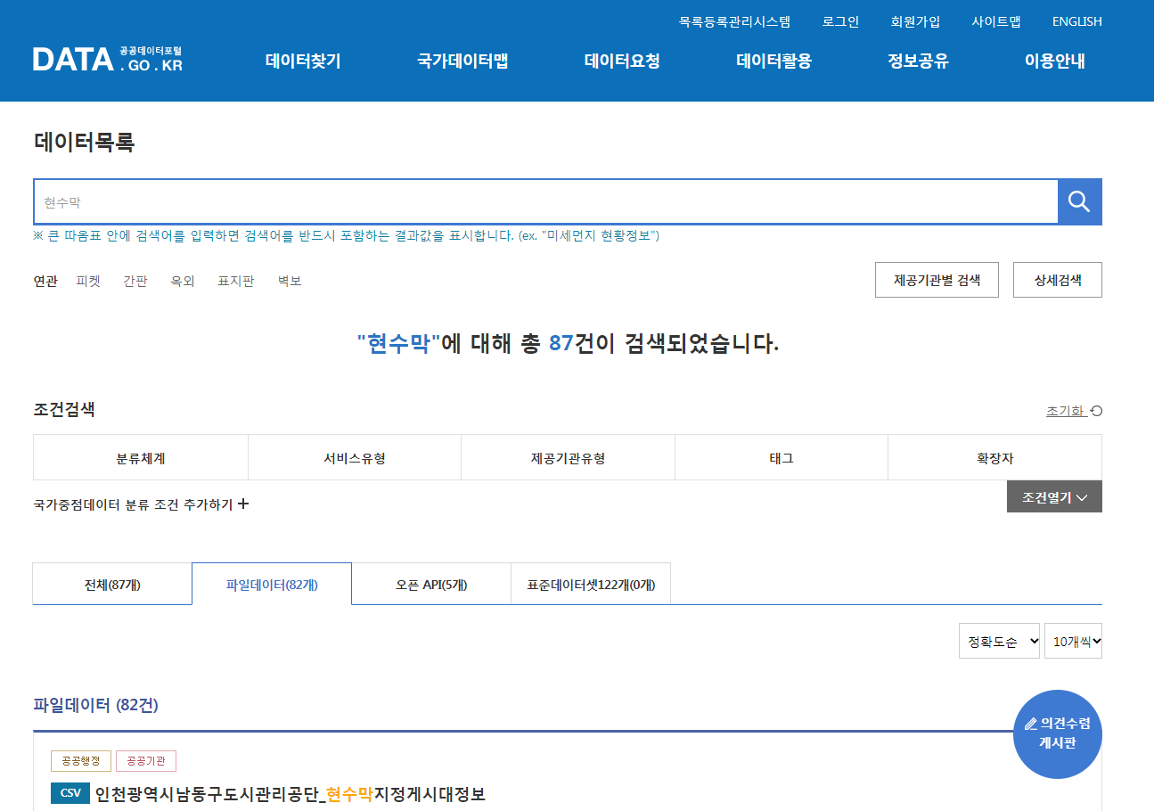Click the 공공행정 category tag
1154x811 pixels.
81,761
